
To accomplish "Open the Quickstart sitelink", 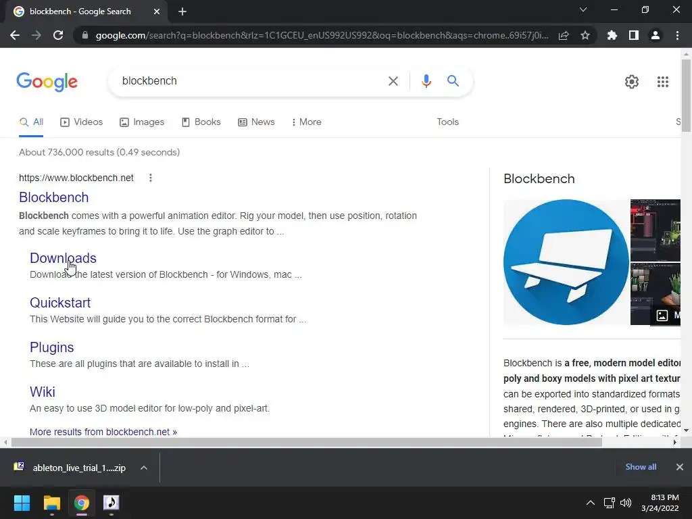I will click(x=60, y=303).
